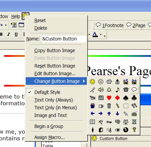The width and height of the screenshot is (151, 147).
Task: Choose the yellow question mark image
Action: pos(134,130)
